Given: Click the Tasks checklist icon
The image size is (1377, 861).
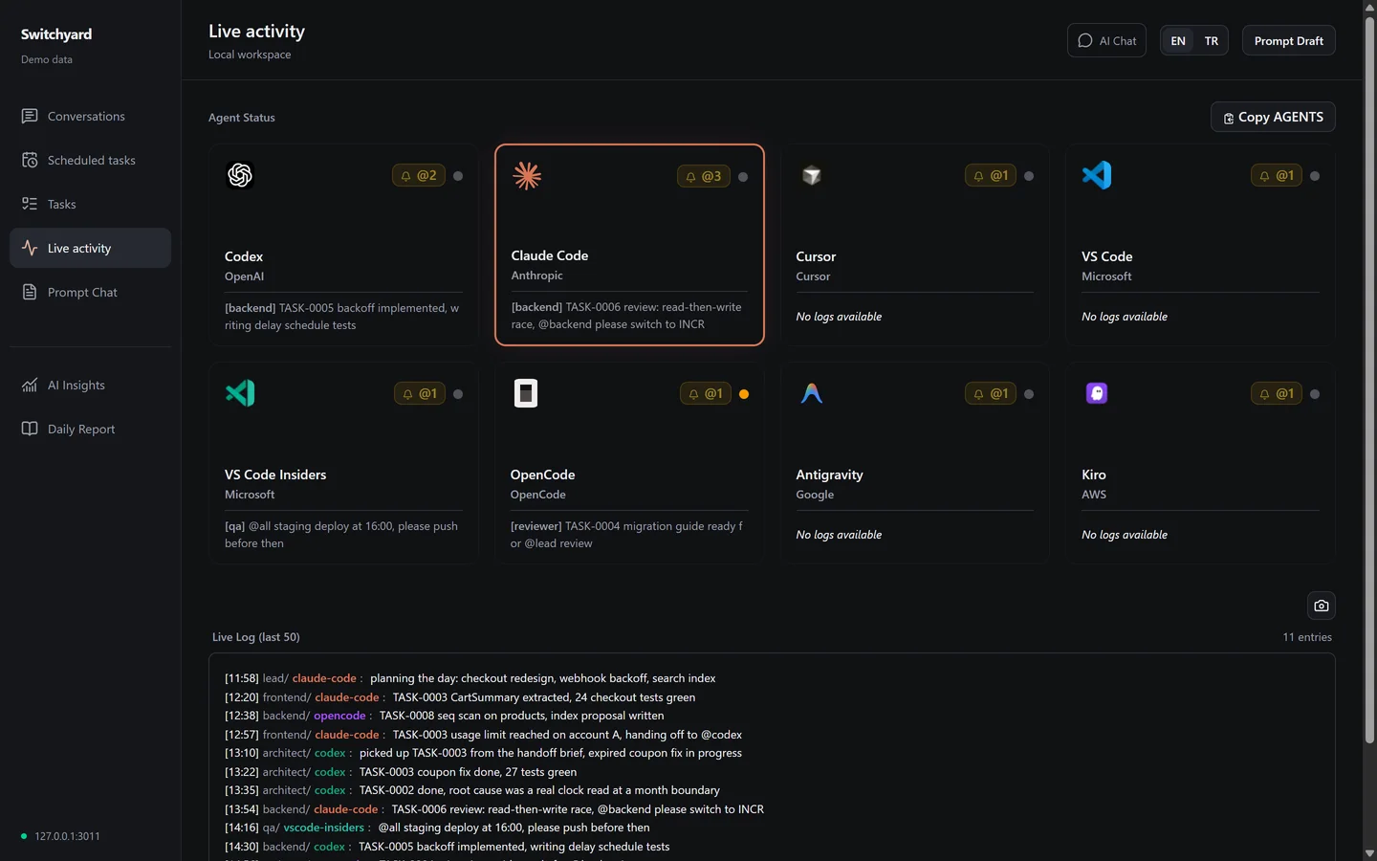Looking at the screenshot, I should point(30,204).
